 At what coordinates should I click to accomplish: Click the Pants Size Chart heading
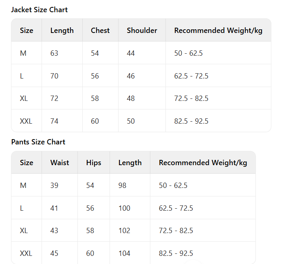(x=38, y=142)
